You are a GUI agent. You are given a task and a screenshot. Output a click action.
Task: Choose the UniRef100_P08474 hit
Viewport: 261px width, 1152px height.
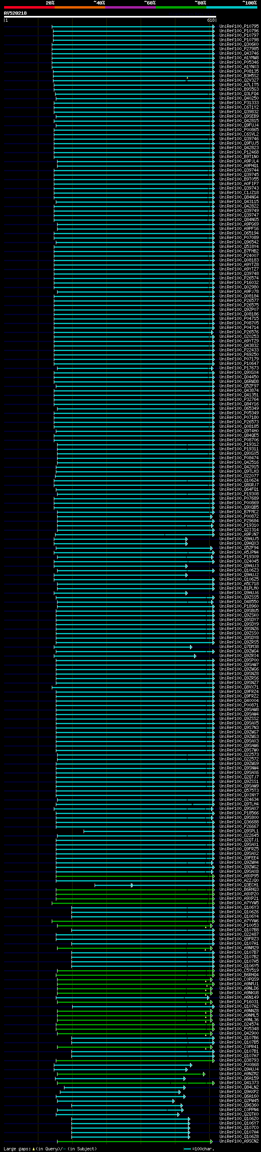pos(239,458)
